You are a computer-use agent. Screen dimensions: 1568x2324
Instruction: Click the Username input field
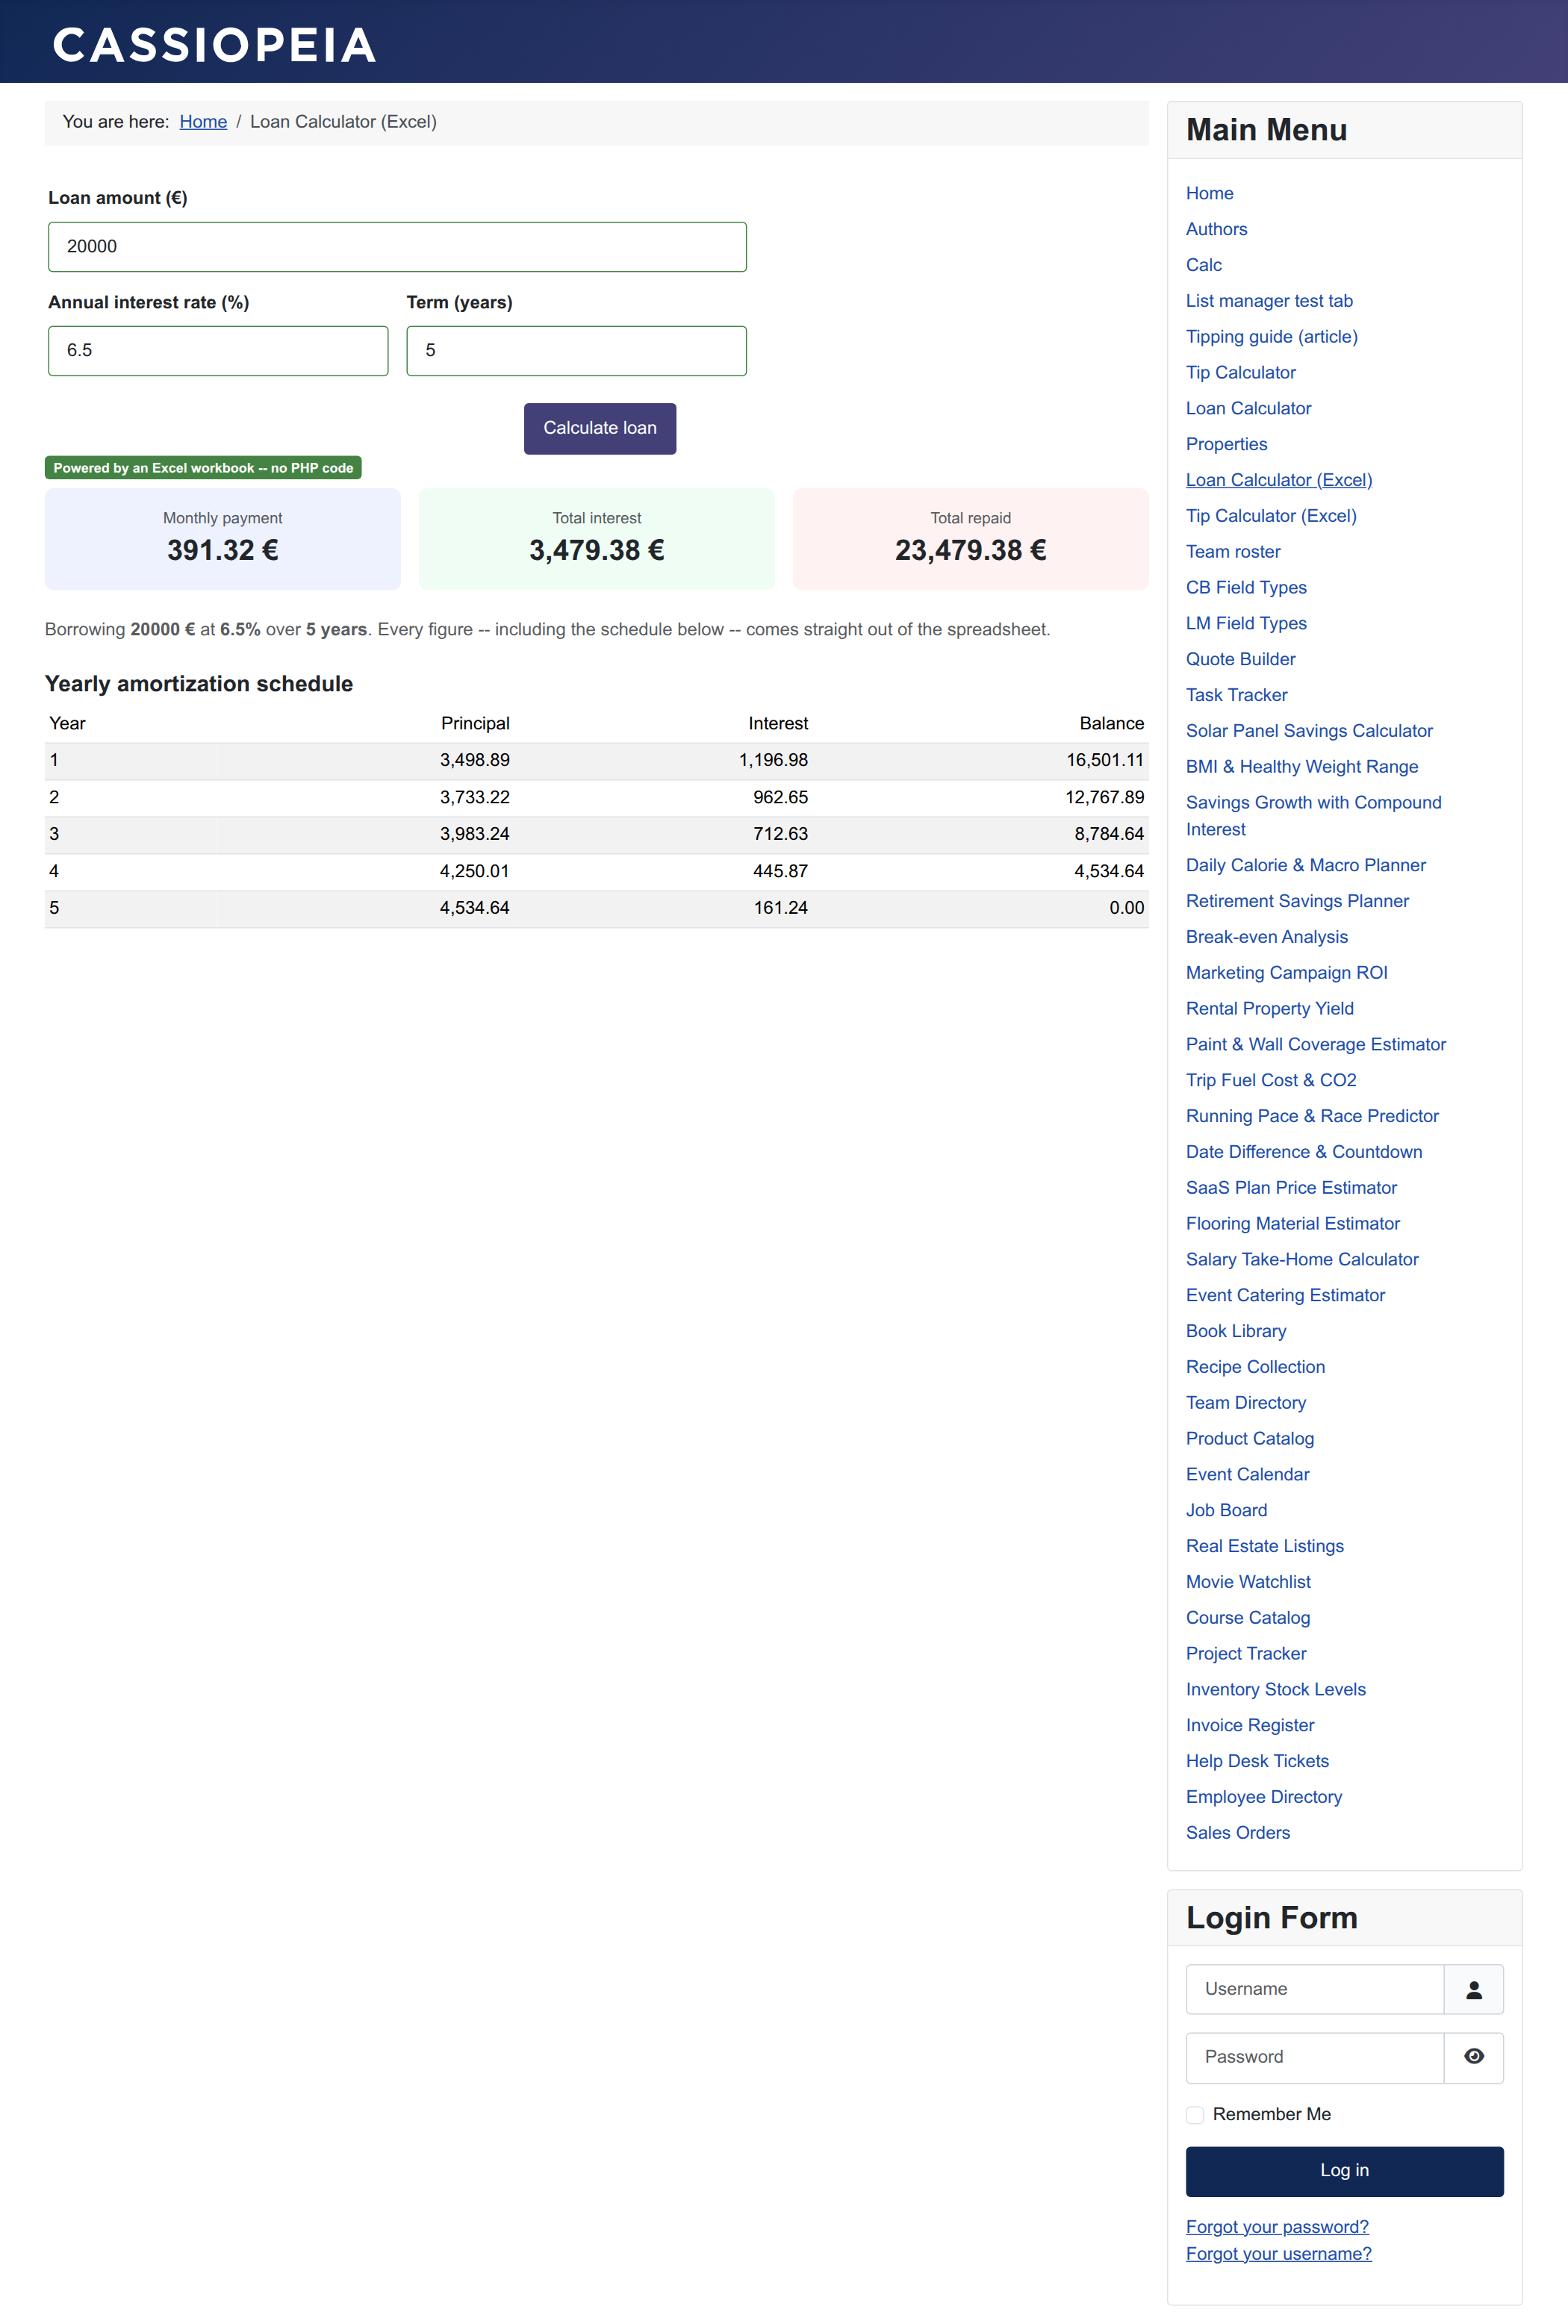click(x=1315, y=1989)
